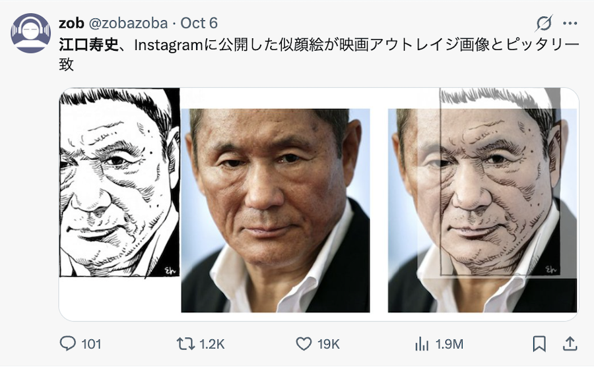Click the share upload arrow icon

(x=569, y=343)
